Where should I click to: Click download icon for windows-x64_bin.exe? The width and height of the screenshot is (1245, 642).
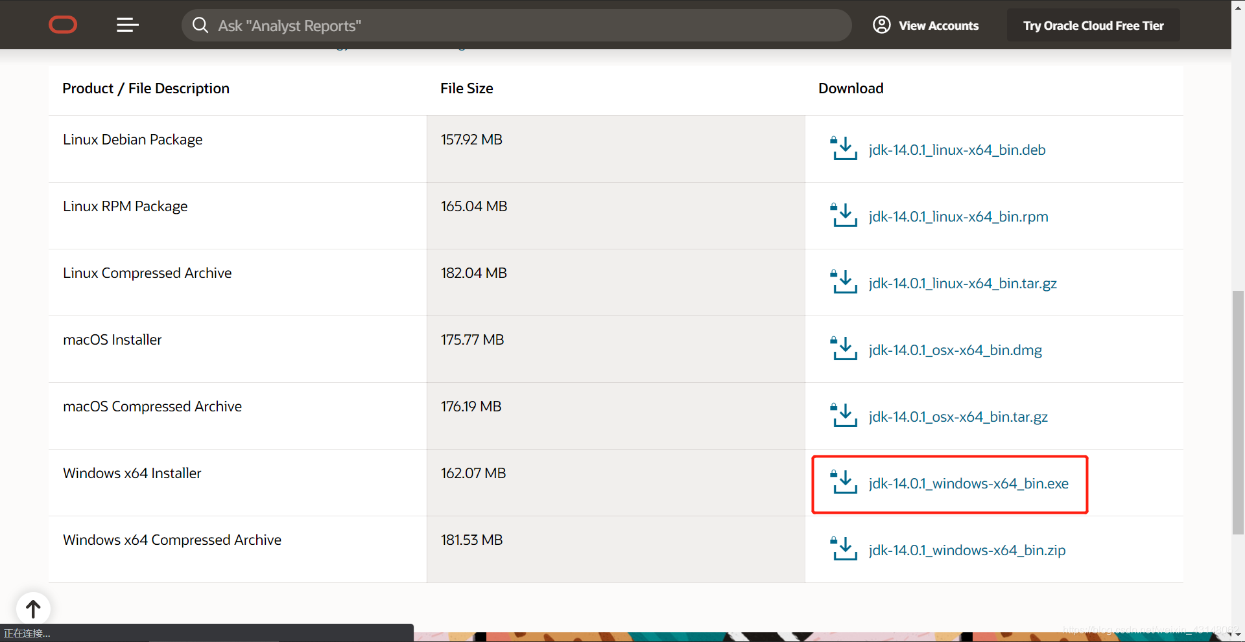point(844,482)
